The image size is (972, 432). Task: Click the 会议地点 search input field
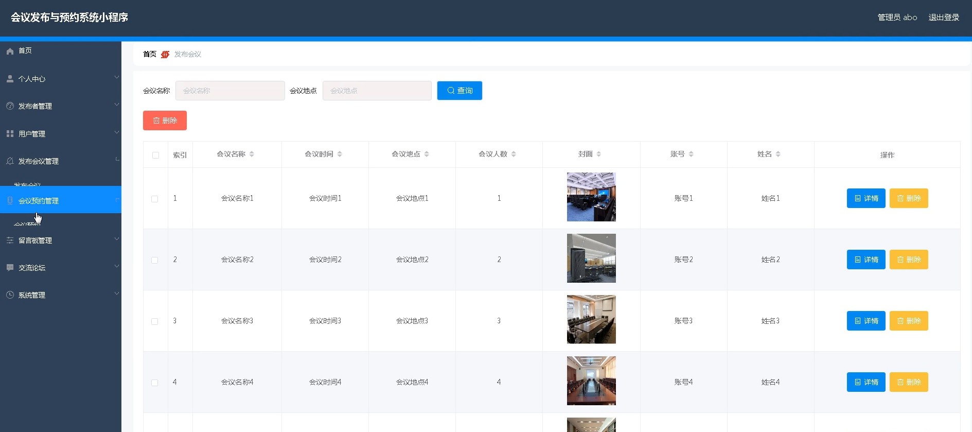pos(377,91)
